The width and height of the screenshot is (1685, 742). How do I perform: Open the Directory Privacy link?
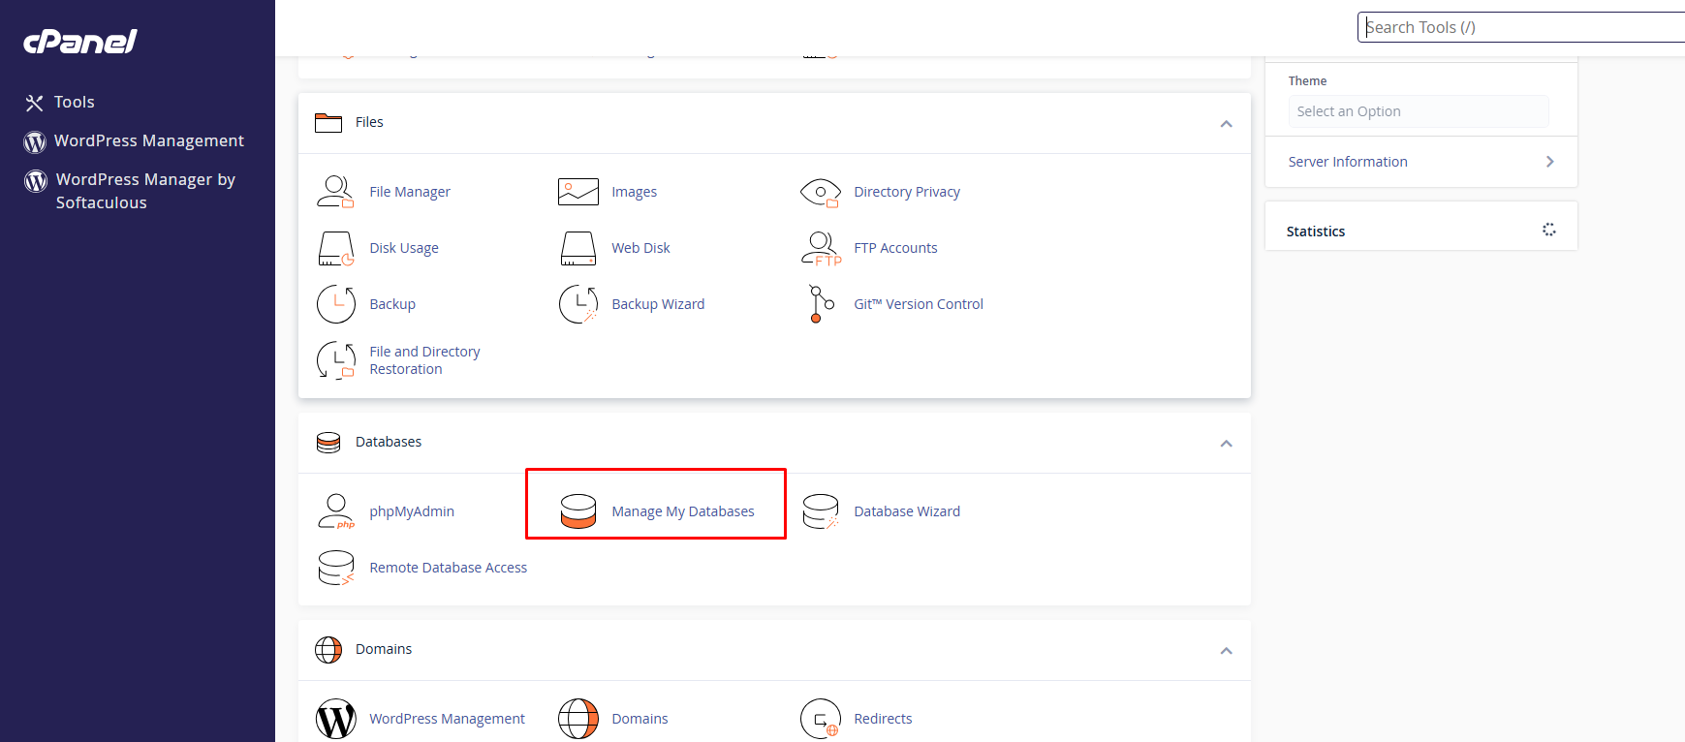[x=907, y=192]
